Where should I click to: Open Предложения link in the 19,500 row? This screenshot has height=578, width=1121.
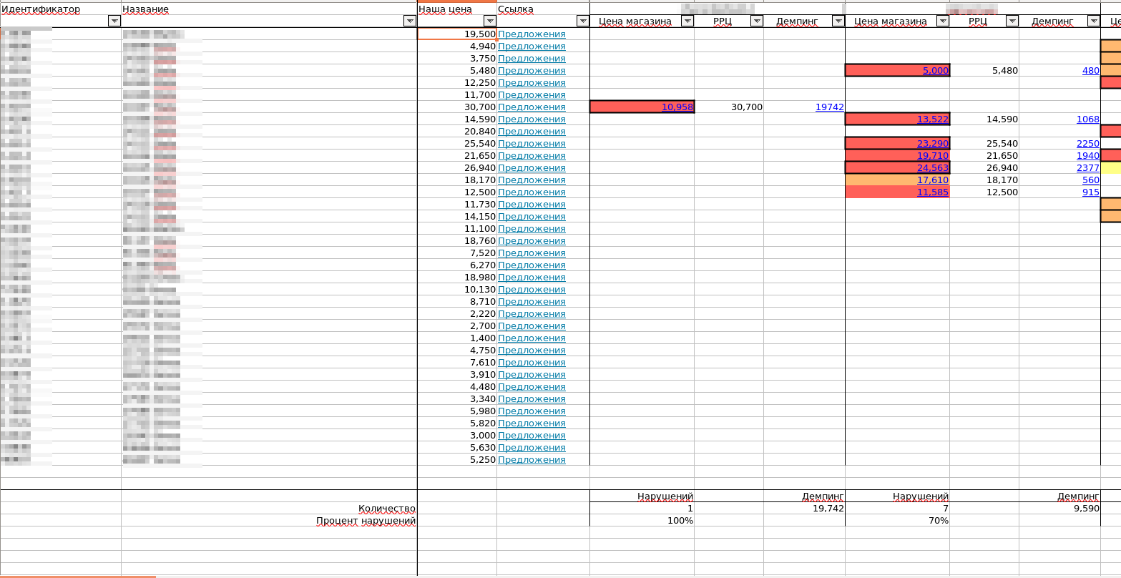click(532, 34)
